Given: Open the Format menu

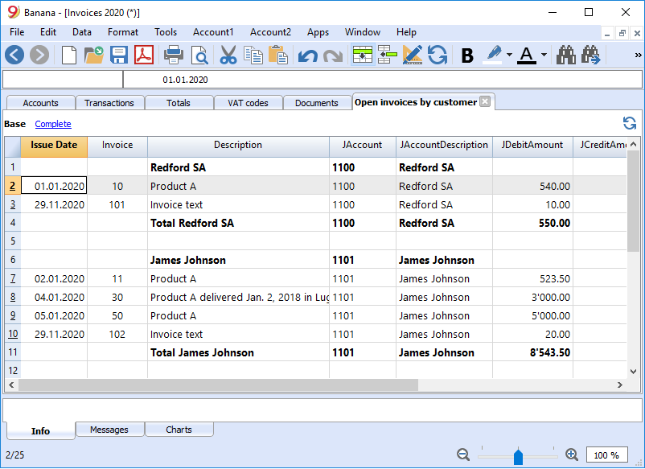Looking at the screenshot, I should coord(123,32).
